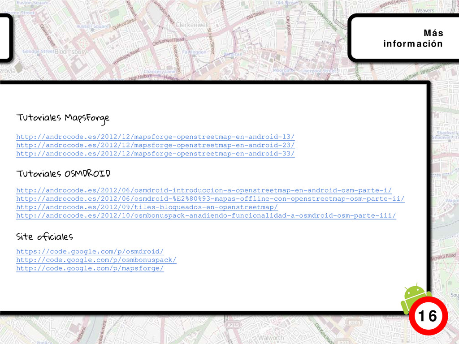Click the 'Tutoriales MapsForge' heading
The image size is (459, 344).
(63, 118)
